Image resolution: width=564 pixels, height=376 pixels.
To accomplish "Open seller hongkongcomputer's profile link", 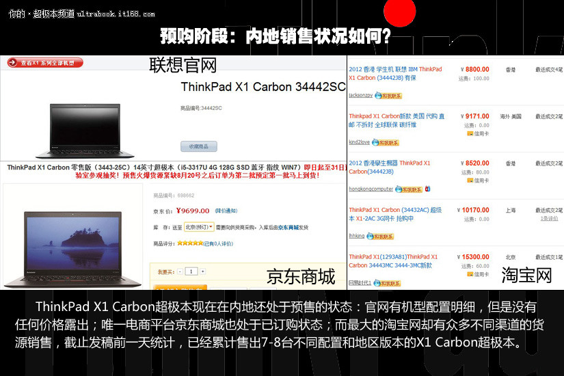I will 371,189.
